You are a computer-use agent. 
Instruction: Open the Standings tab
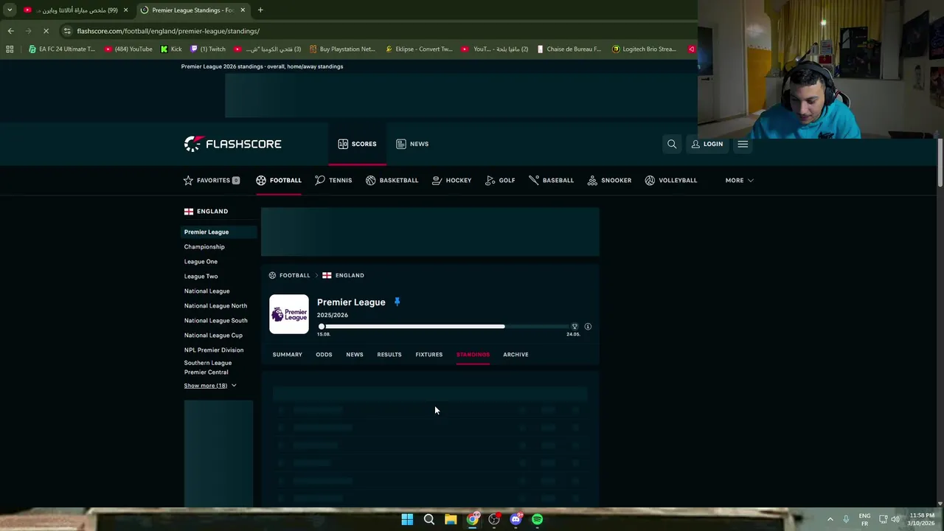473,355
